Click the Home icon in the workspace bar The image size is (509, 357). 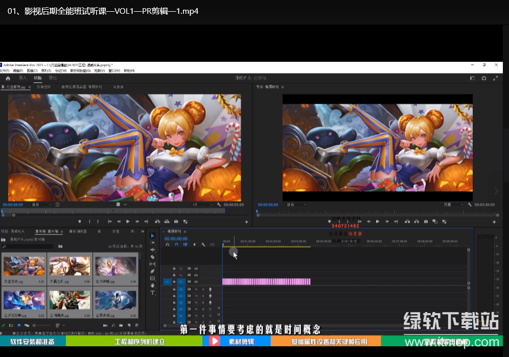tap(8, 78)
